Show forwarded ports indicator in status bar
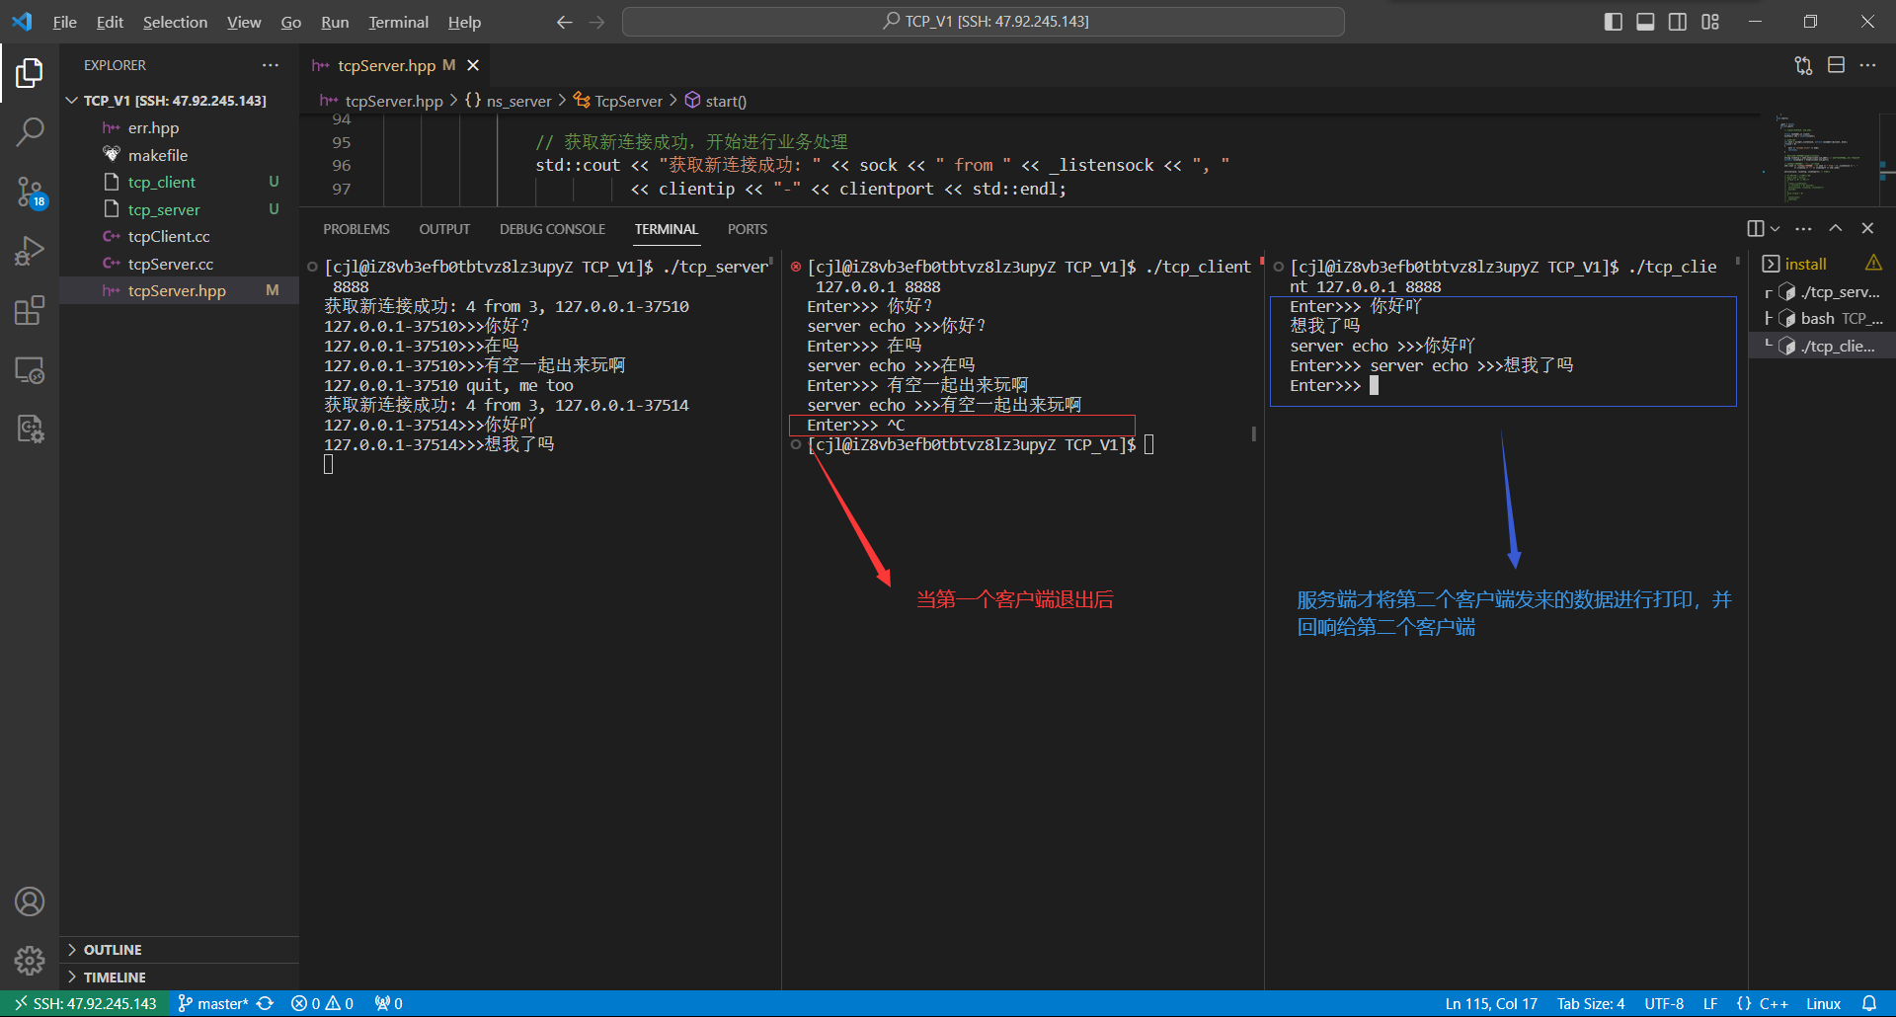This screenshot has height=1017, width=1896. 388,1003
